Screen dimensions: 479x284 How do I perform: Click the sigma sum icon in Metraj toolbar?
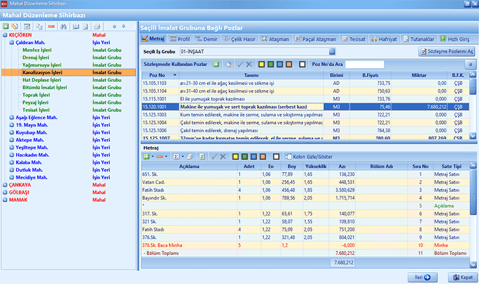tap(177, 156)
